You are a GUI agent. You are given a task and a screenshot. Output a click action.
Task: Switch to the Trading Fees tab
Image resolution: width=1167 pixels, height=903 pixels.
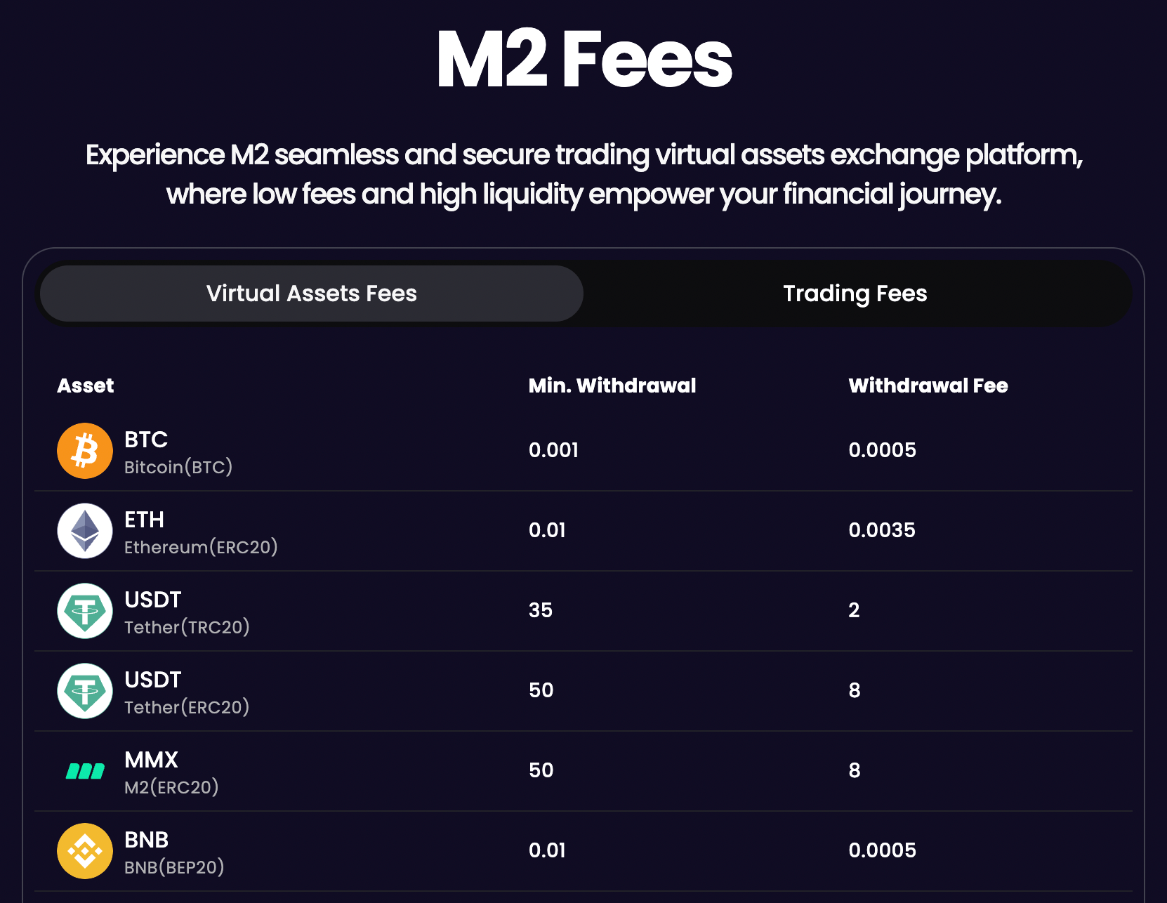(854, 294)
